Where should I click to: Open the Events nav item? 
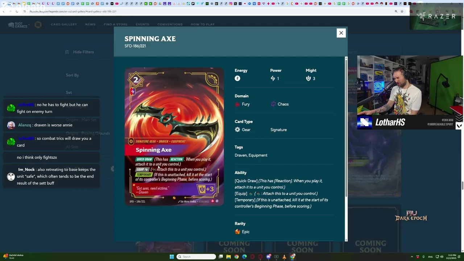pyautogui.click(x=142, y=24)
